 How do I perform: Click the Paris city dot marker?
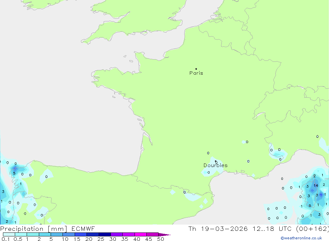[196, 69]
